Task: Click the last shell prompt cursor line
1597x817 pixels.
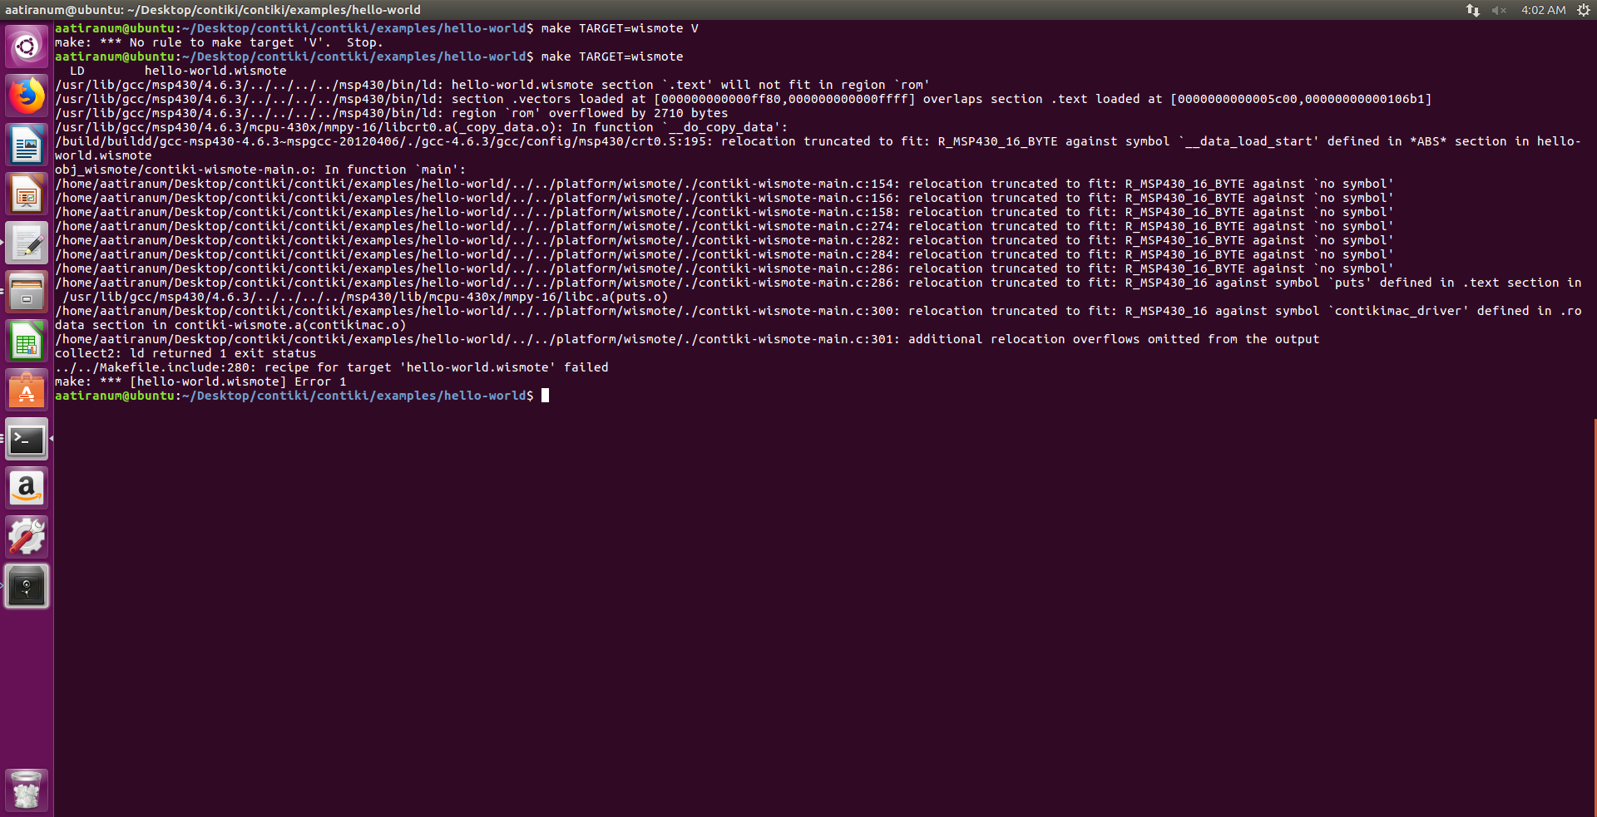Action: (302, 396)
